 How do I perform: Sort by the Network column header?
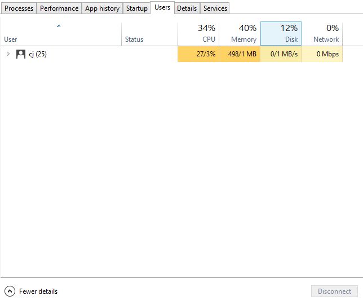[322, 34]
